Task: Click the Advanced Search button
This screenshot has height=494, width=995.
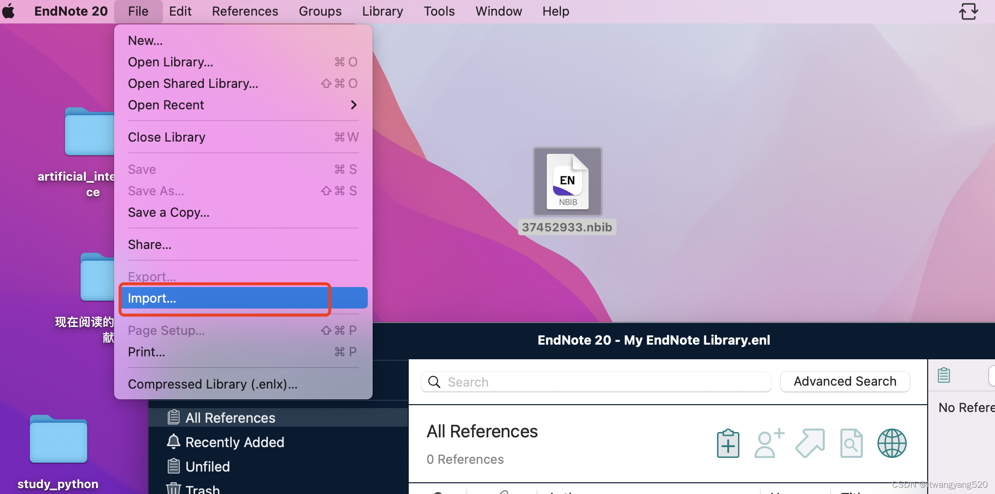Action: click(x=845, y=381)
